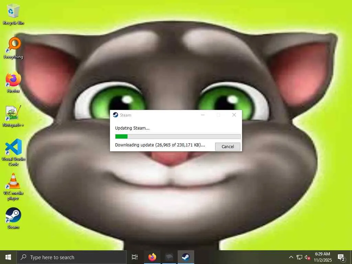The height and width of the screenshot is (264, 352).
Task: Open the Firefox desktop shortcut
Action: tap(13, 82)
